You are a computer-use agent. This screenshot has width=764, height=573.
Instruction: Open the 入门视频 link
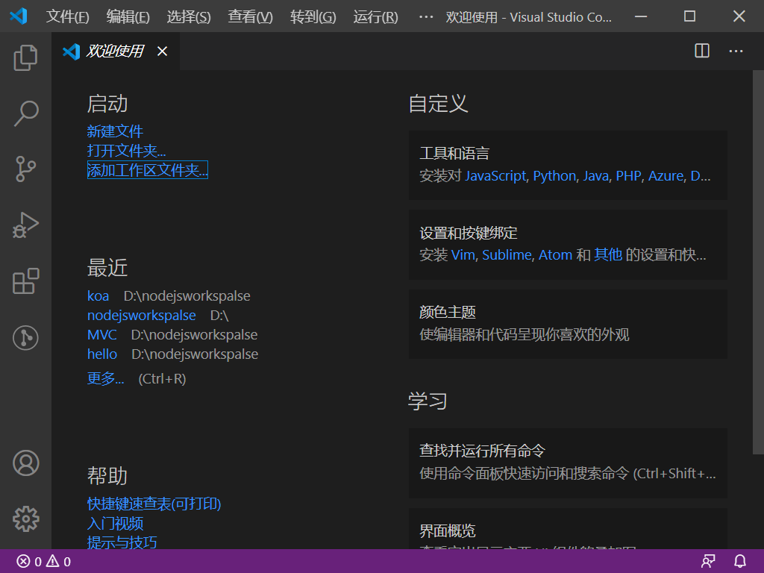(x=115, y=523)
